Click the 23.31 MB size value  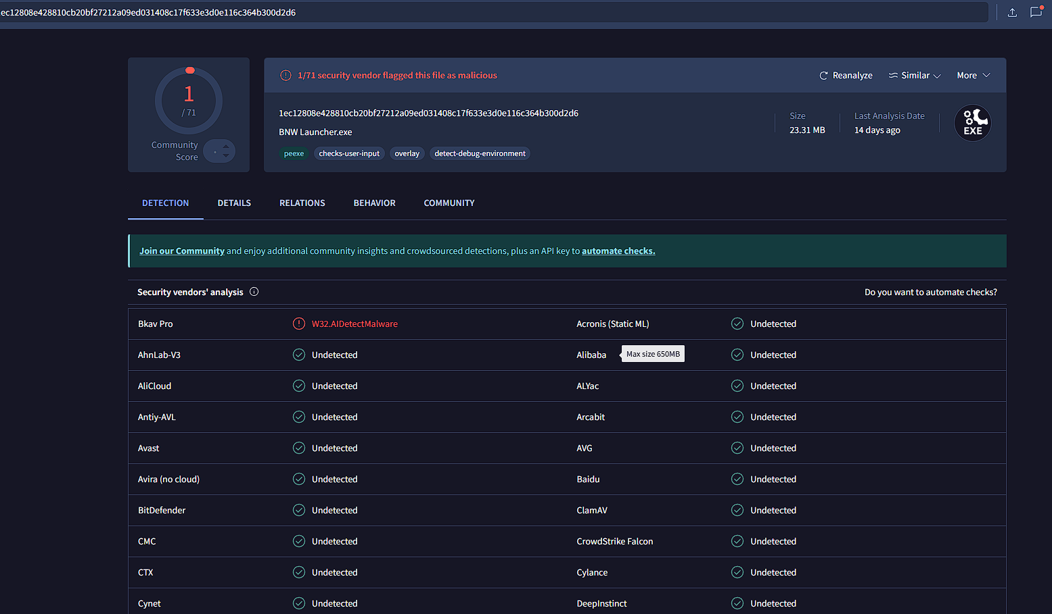(807, 130)
